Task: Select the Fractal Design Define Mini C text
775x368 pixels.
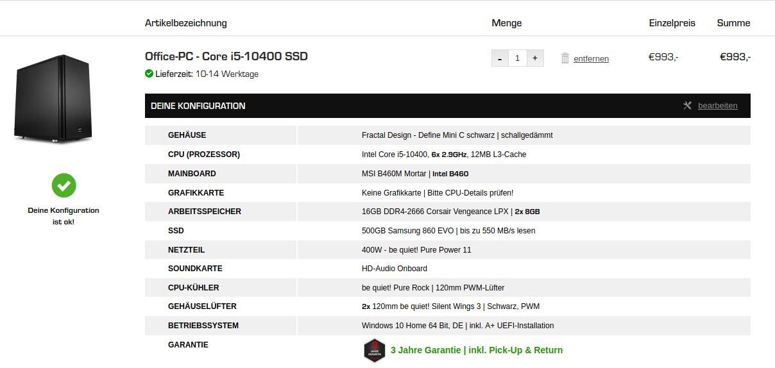Action: pyautogui.click(x=457, y=135)
